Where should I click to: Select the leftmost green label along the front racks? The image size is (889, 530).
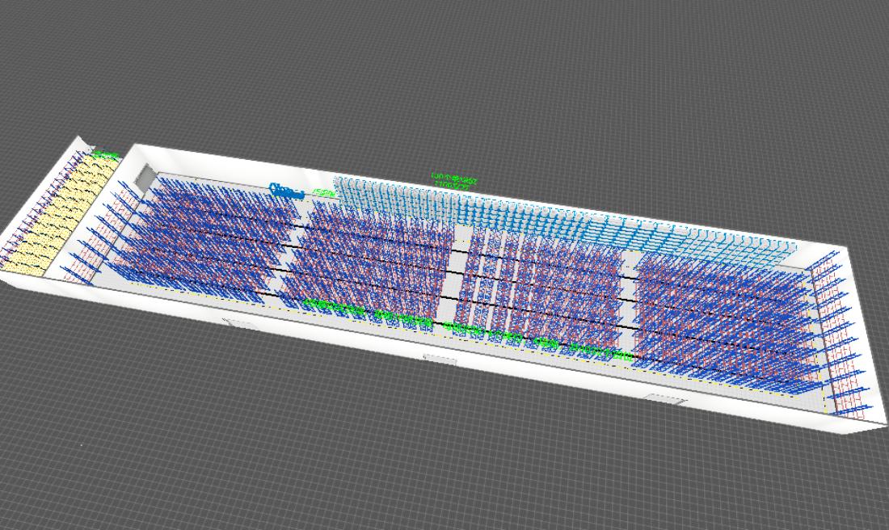click(333, 307)
